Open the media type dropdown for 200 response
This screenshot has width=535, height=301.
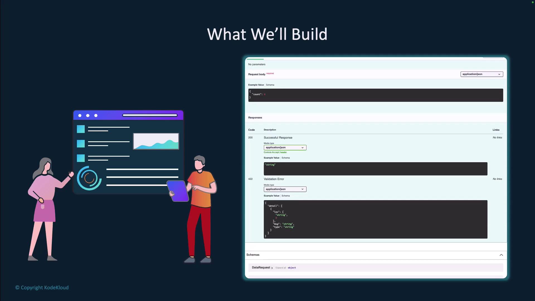(x=285, y=147)
